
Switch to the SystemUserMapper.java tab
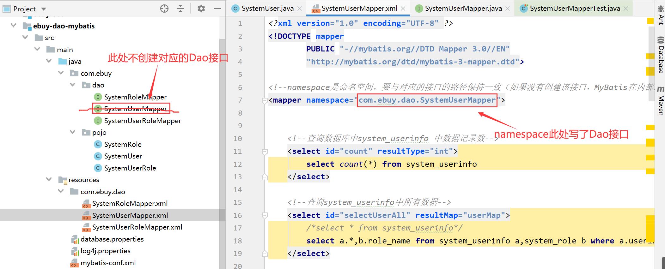pyautogui.click(x=463, y=9)
